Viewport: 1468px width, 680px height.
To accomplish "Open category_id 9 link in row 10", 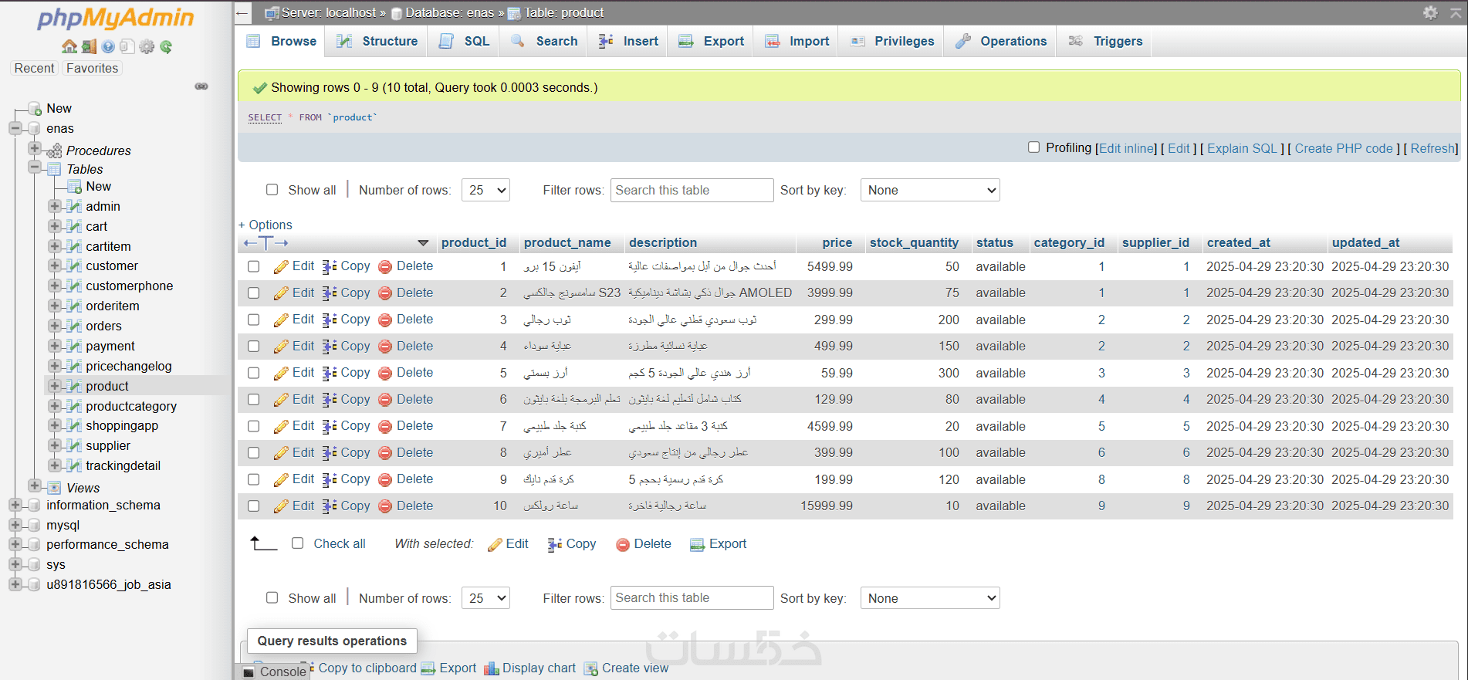I will point(1101,506).
